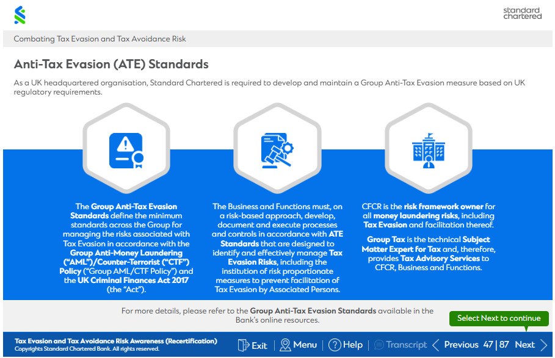Screen dimensions: 555x358
Task: Click the Next right chevron arrow
Action: 544,345
